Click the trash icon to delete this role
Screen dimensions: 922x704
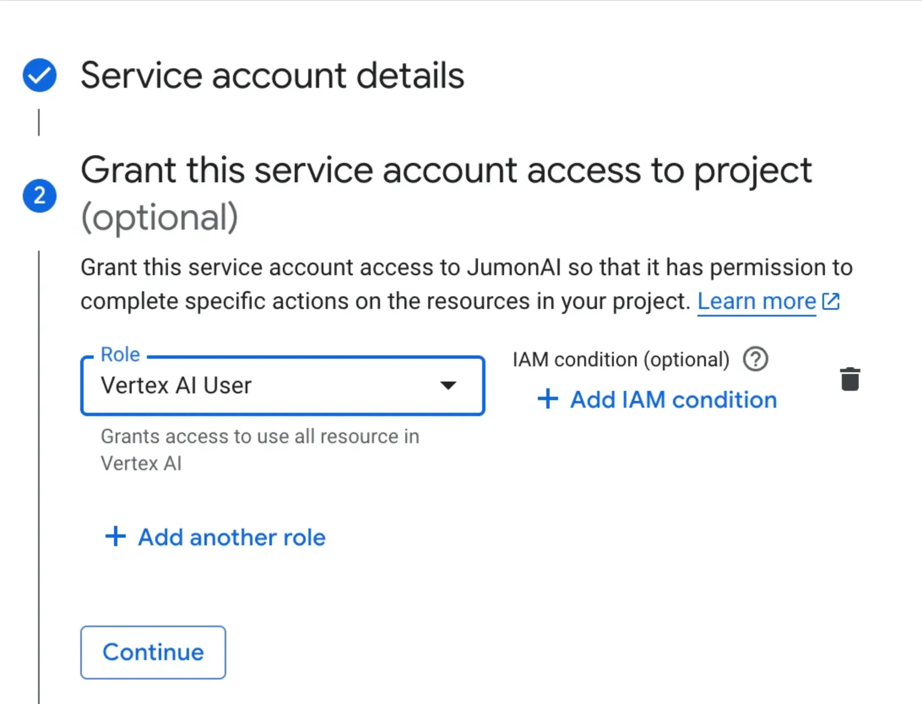pyautogui.click(x=851, y=379)
